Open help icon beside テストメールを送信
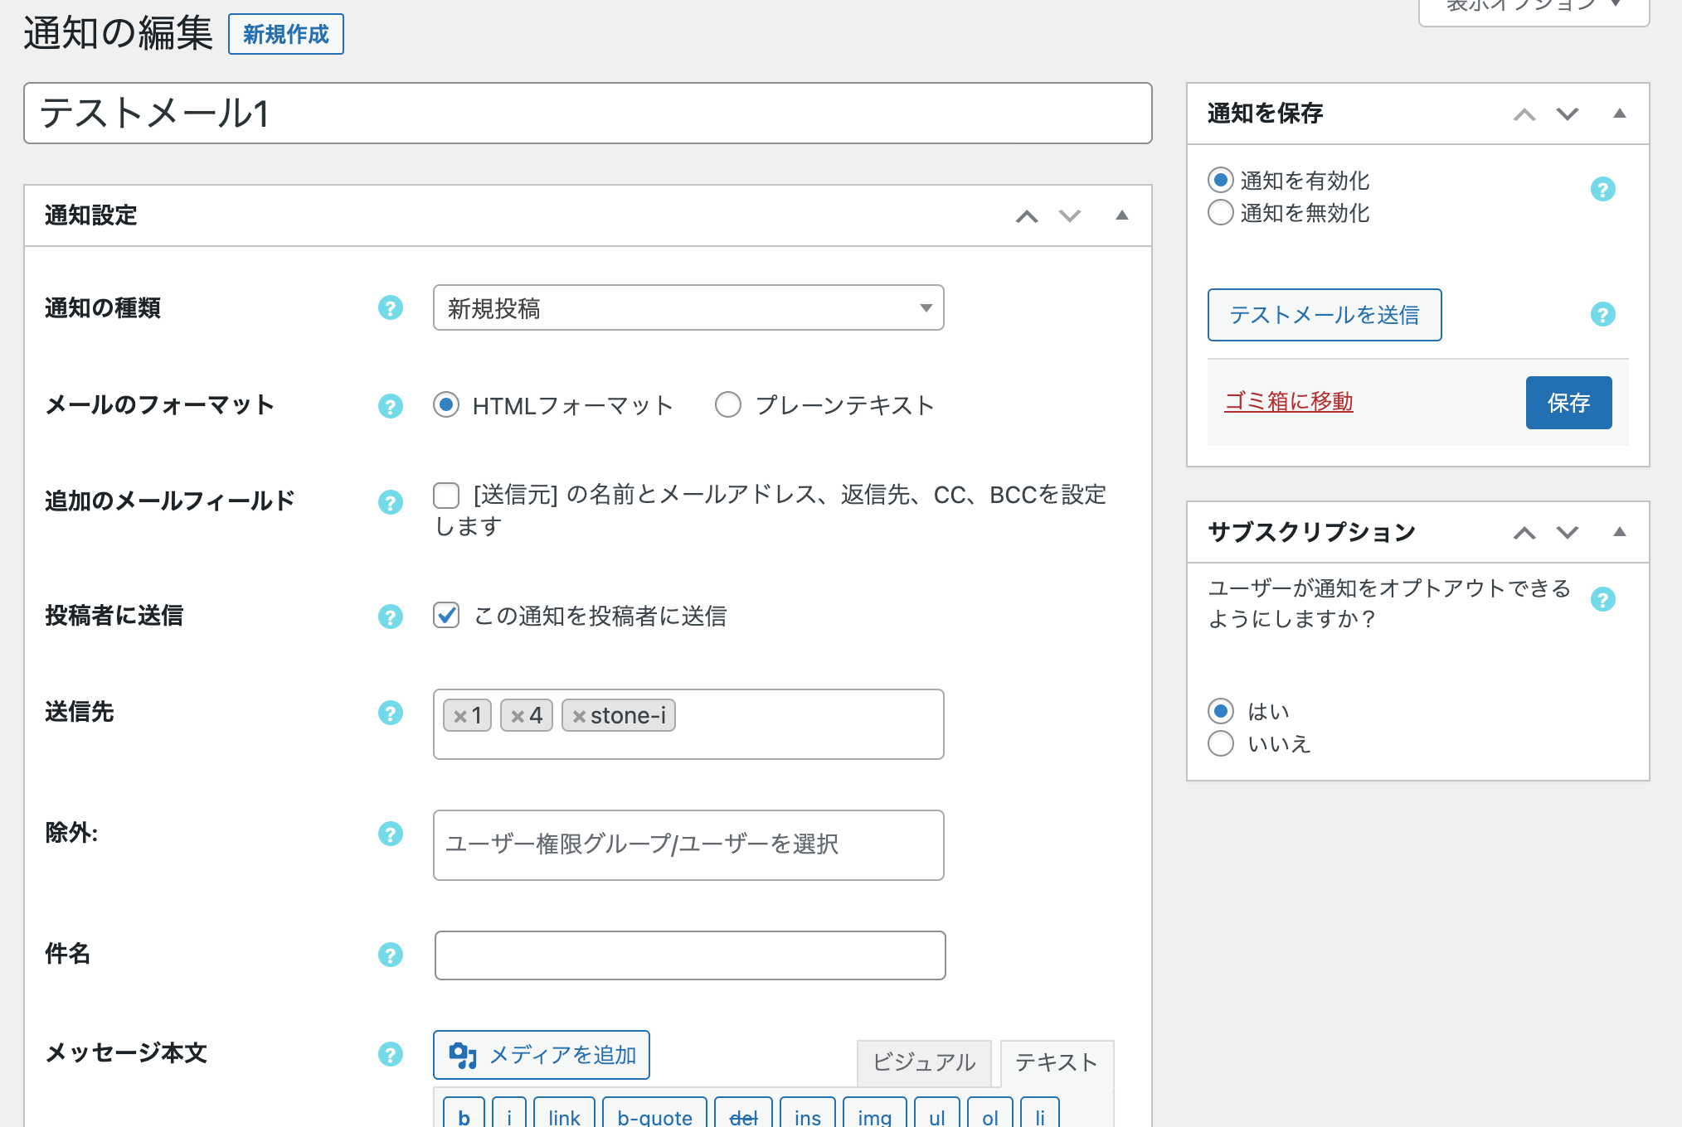Screen dimensions: 1682x1127 1602,315
